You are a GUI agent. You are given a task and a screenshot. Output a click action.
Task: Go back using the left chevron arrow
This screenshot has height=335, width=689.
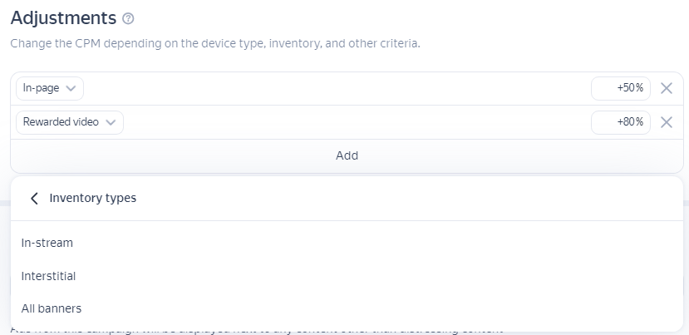click(x=34, y=198)
